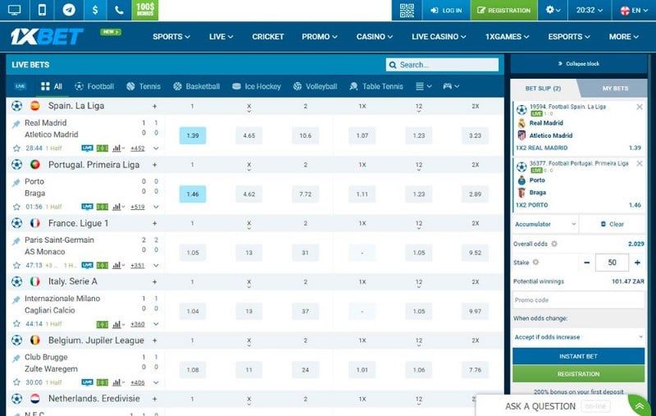The image size is (656, 416).
Task: Toggle Porto win odds 1.46
Action: 193,194
